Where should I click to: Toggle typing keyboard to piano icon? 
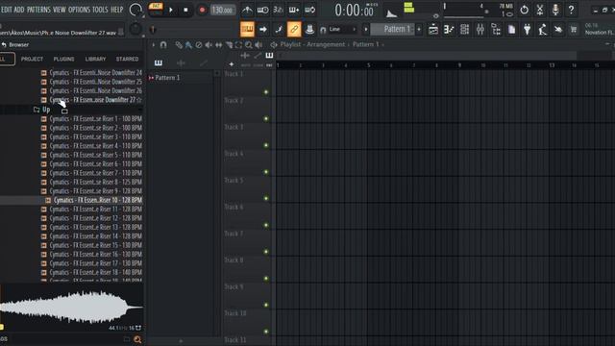click(x=247, y=29)
